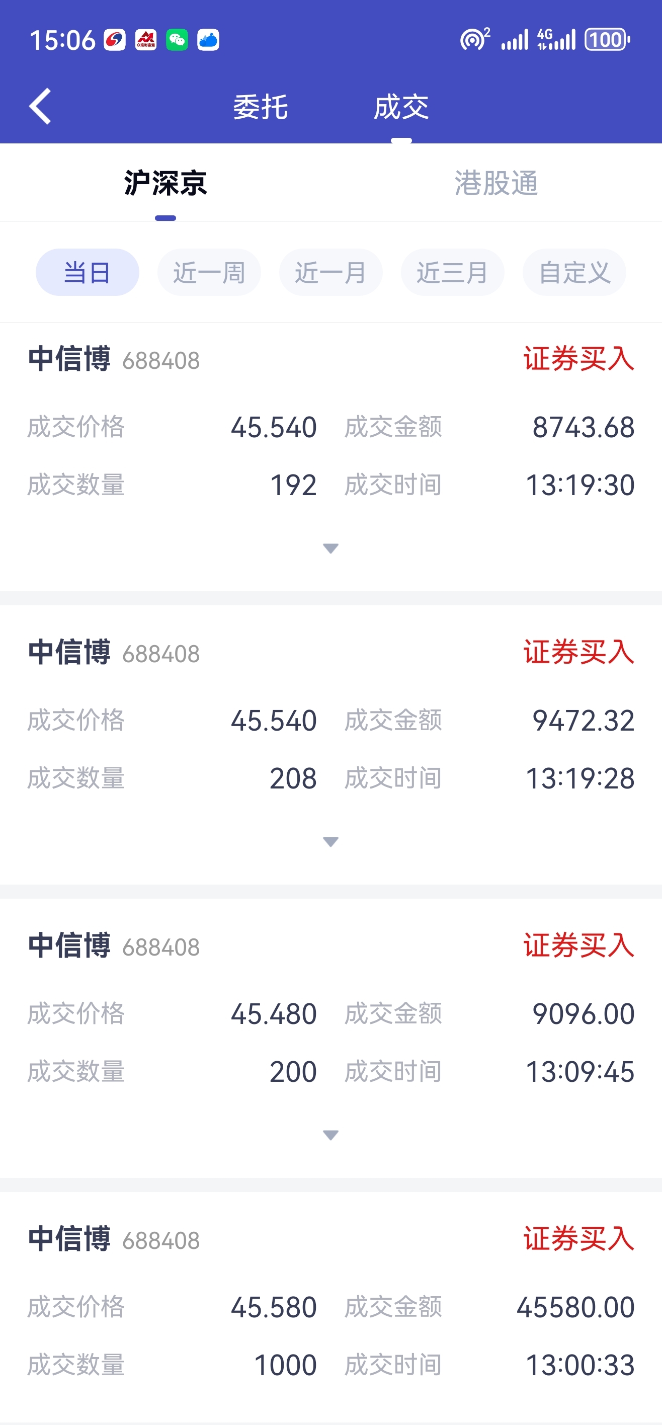Choose the 近三月 filter button
The width and height of the screenshot is (662, 1425).
point(452,272)
